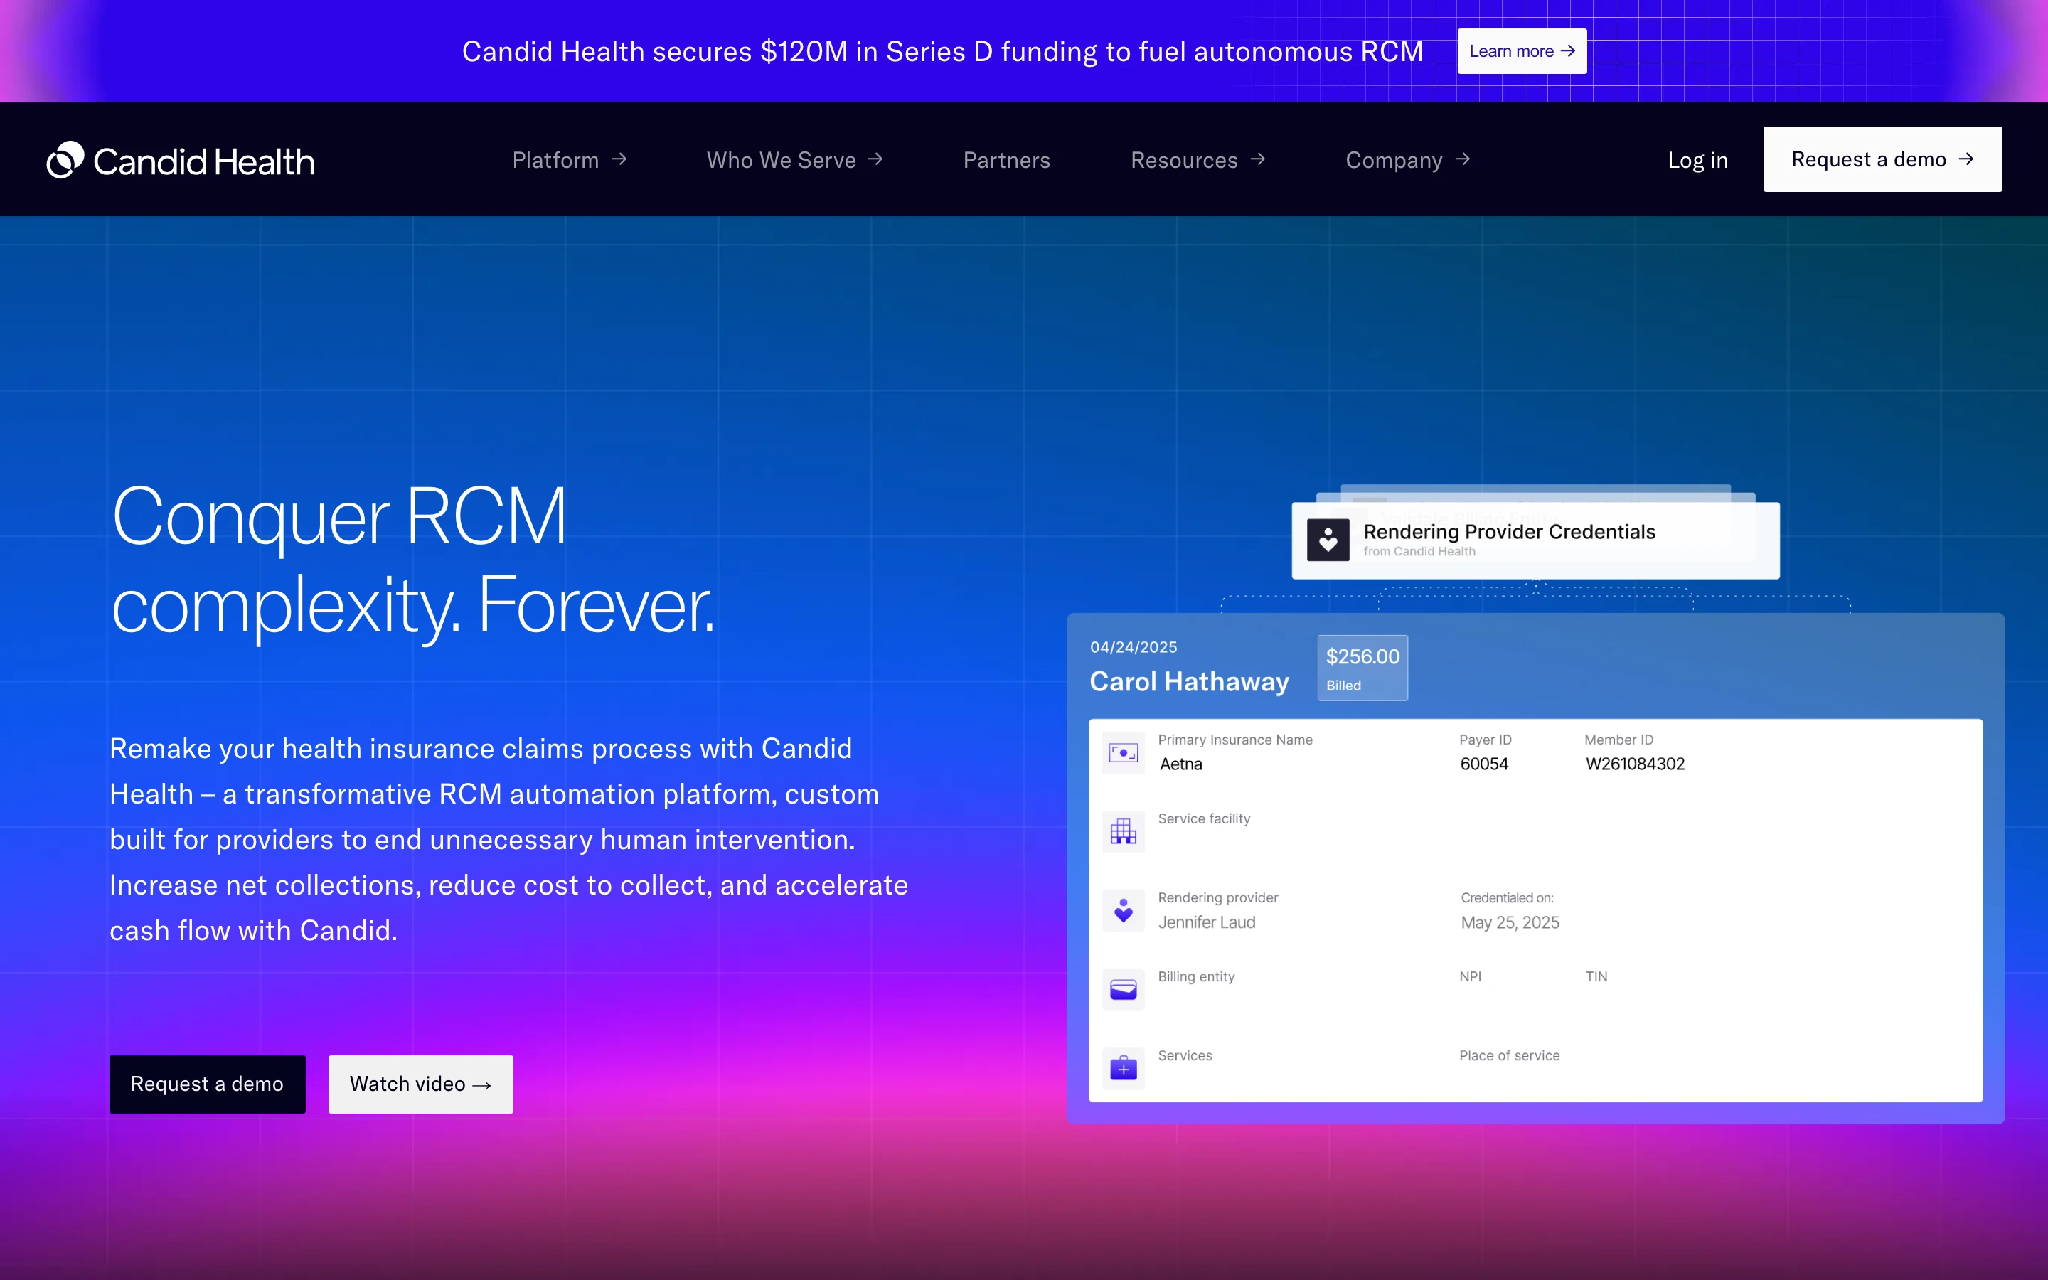Expand the Platform menu
2048x1280 pixels.
pos(569,160)
